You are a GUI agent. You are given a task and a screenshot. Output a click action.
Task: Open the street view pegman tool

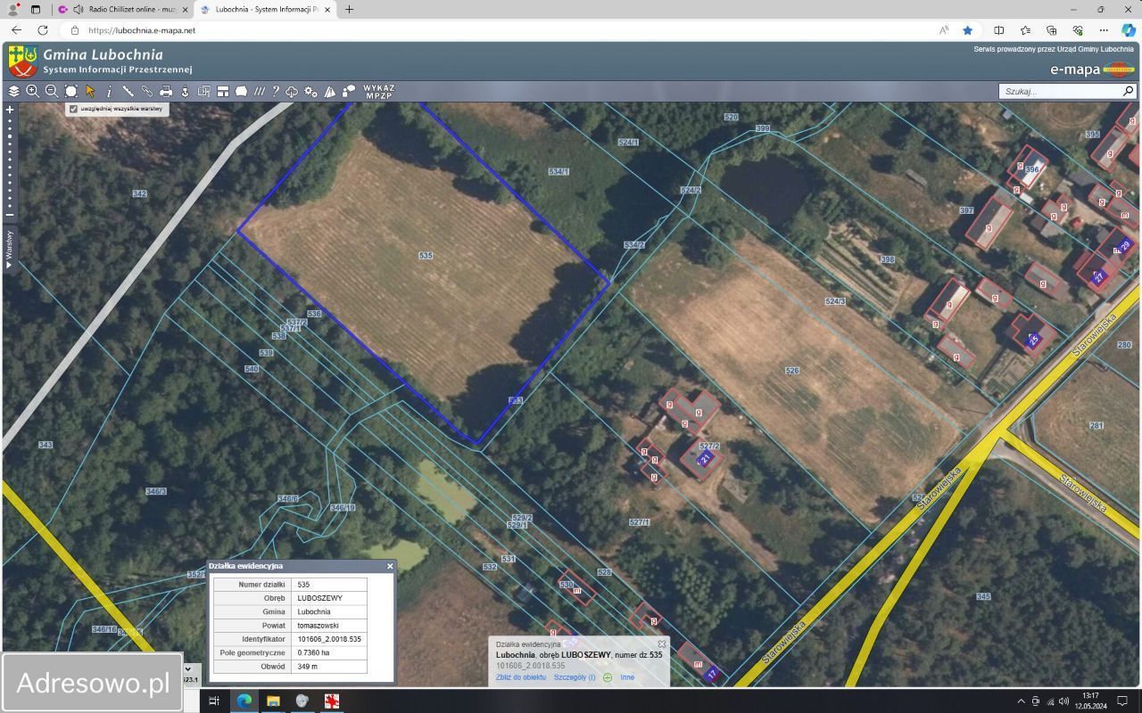185,91
